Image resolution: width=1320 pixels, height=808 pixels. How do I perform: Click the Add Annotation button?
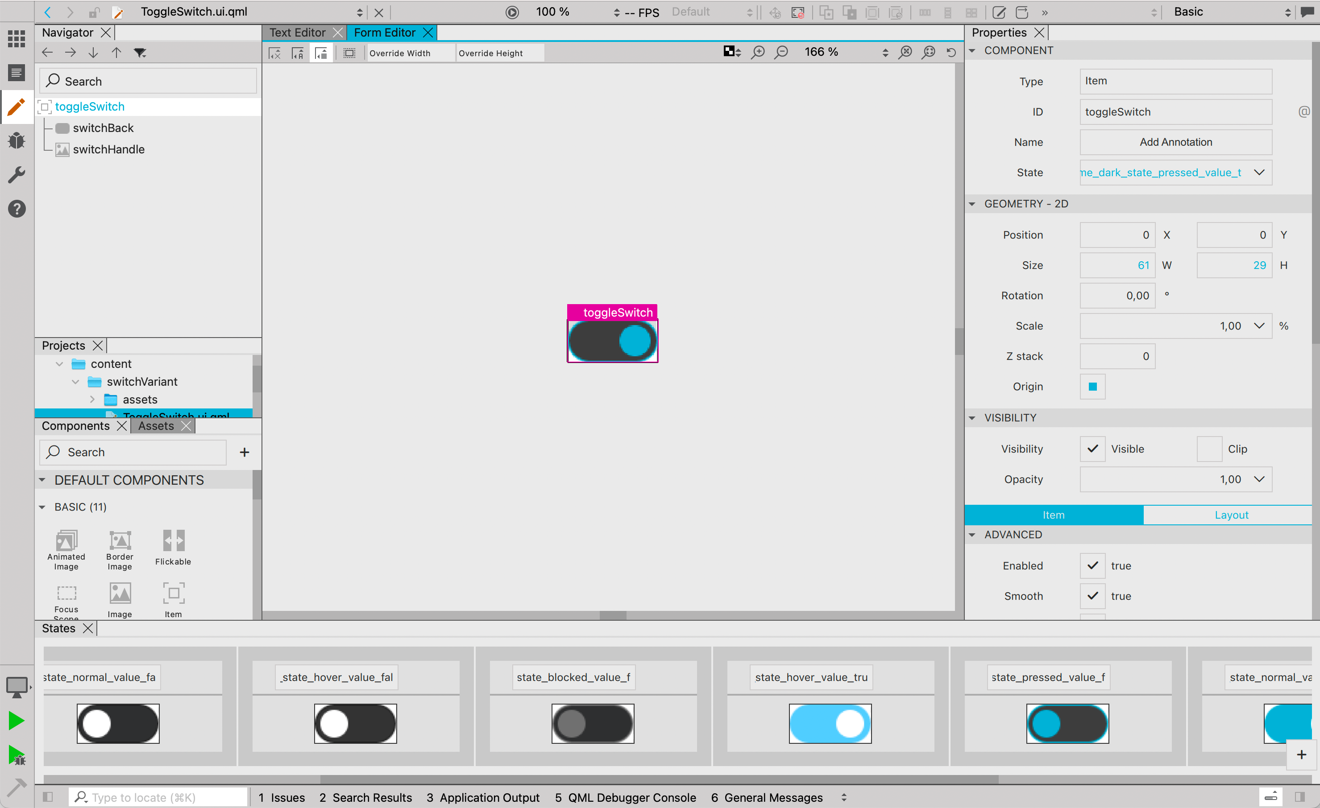(1175, 142)
